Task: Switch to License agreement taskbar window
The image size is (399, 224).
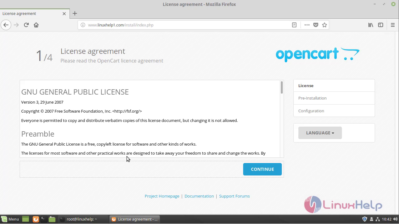Action: point(135,219)
